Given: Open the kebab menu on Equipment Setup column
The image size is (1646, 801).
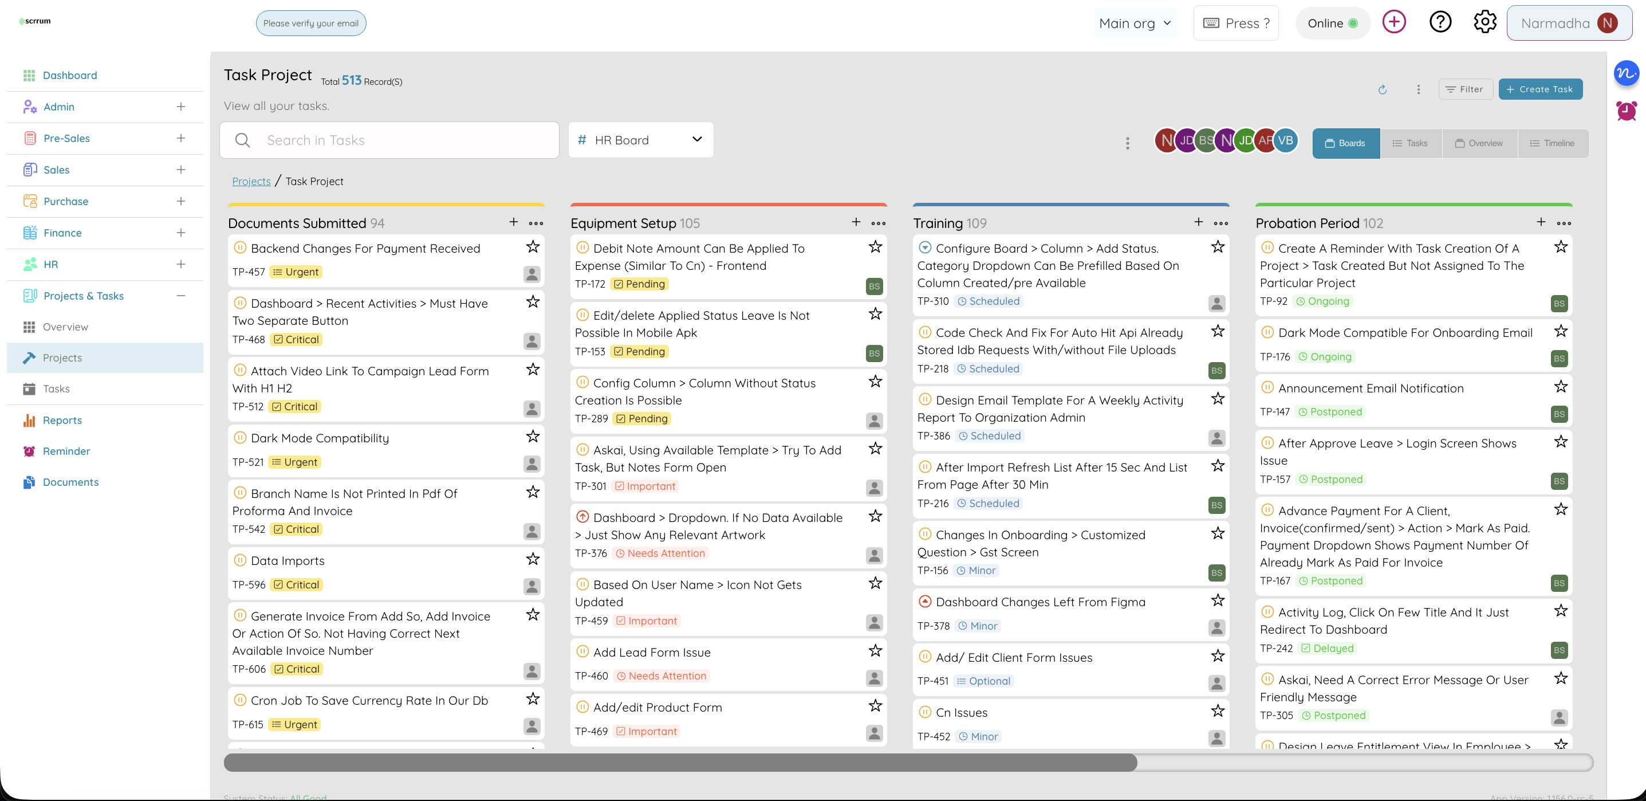Looking at the screenshot, I should (x=878, y=223).
